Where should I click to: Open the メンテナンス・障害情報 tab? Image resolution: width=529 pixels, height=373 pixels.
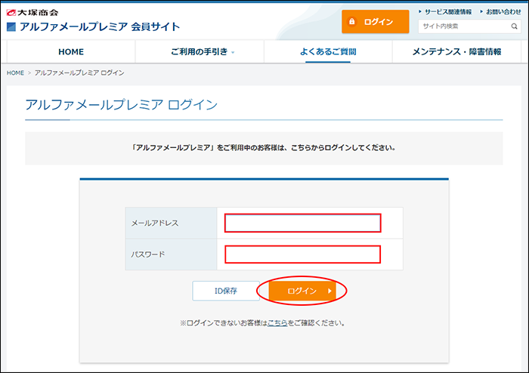click(x=456, y=51)
